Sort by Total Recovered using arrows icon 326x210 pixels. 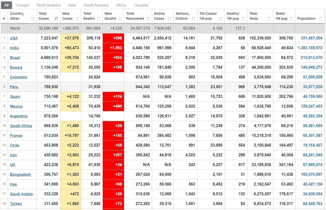click(148, 18)
